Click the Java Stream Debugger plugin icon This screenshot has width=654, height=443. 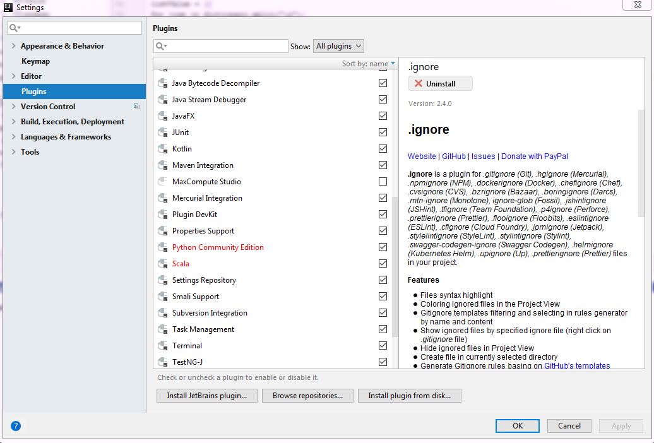click(x=163, y=99)
